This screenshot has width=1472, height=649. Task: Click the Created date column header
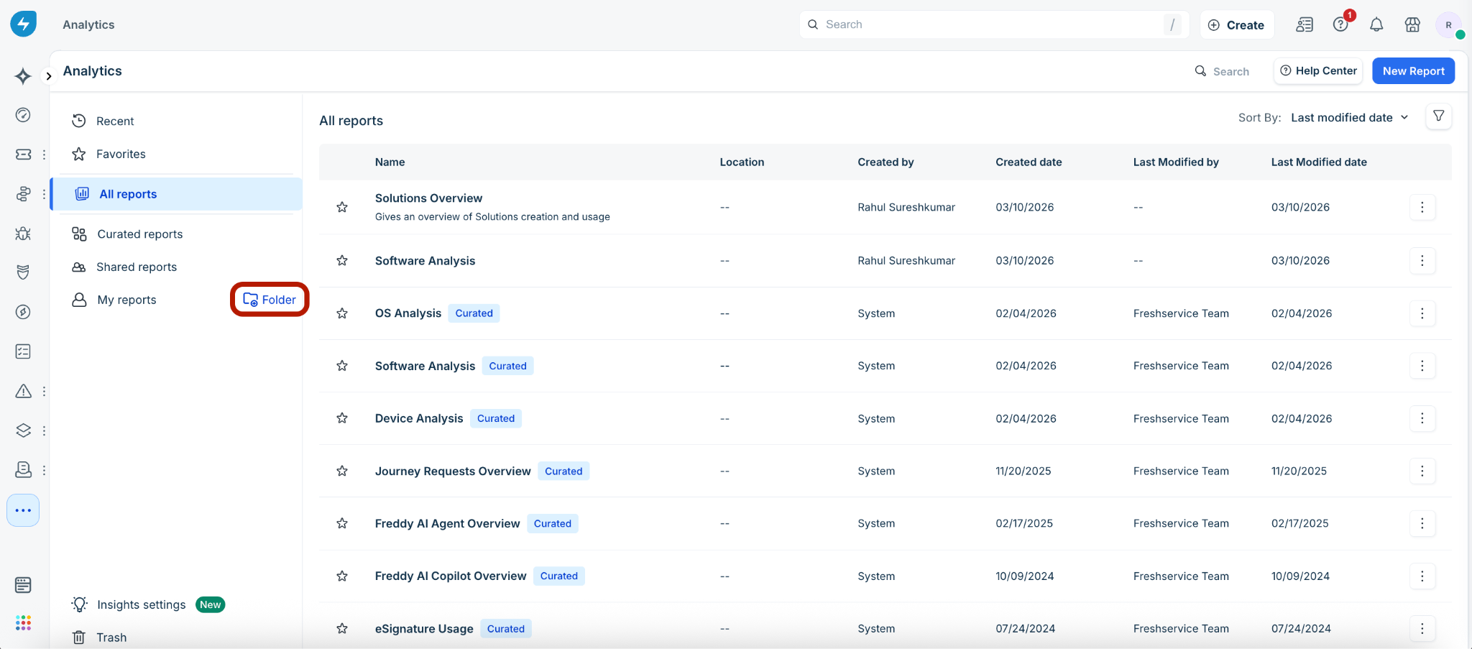(x=1029, y=162)
